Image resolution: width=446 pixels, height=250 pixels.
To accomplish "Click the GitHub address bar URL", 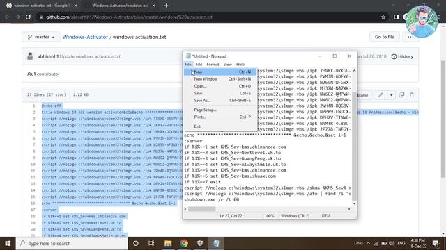I will coord(129,17).
